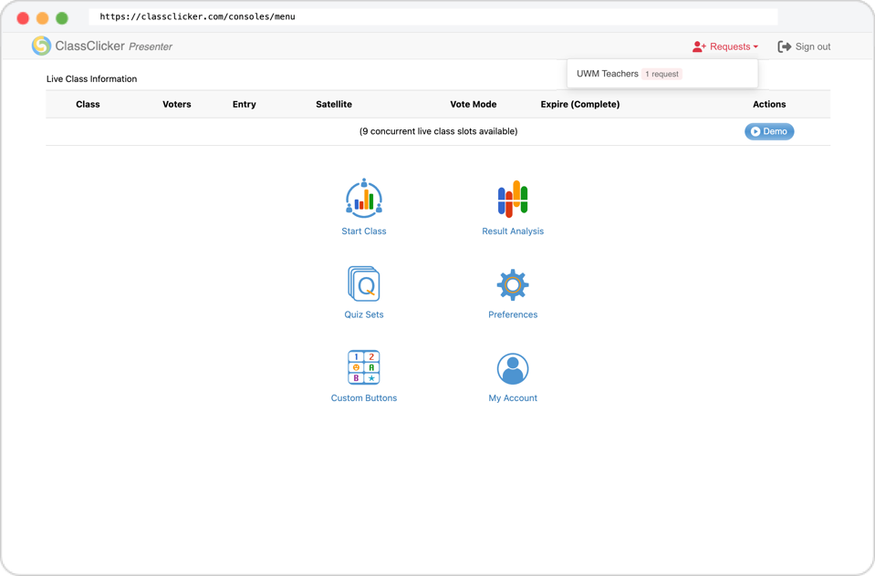Click the ClassClicker swirl logo

[41, 46]
